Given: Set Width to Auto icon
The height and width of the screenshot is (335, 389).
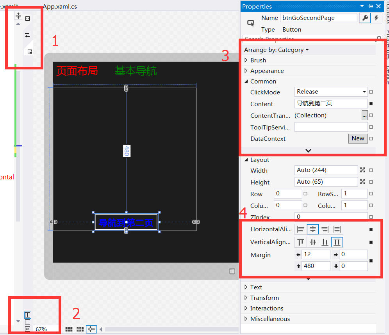Looking at the screenshot, I should pos(362,170).
